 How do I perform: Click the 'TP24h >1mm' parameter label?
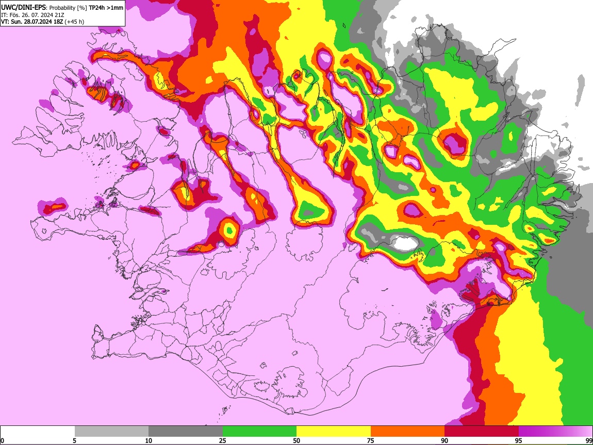[x=106, y=8]
